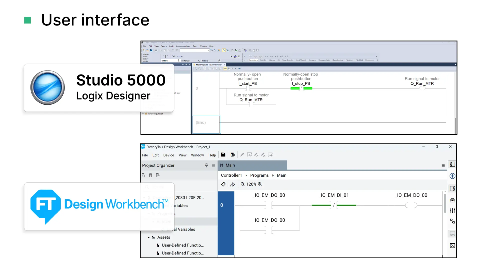Switch to the Timer/Counter instruction tab
Image resolution: width=480 pixels, height=270 pixels.
288,60
